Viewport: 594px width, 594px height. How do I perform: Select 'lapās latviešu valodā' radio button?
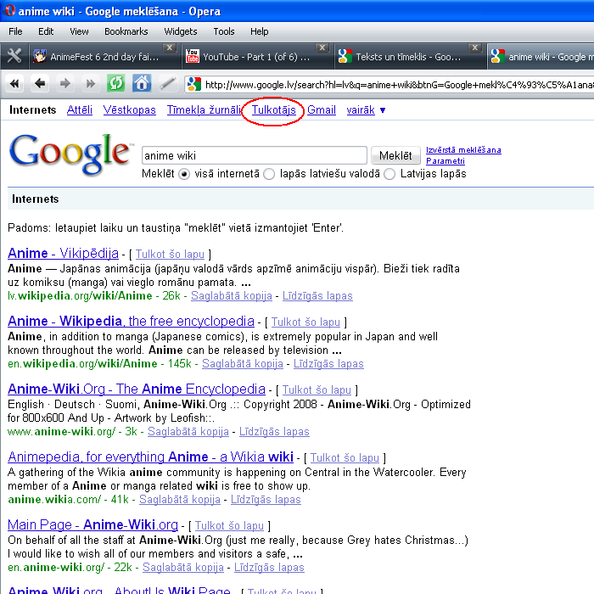[x=269, y=174]
